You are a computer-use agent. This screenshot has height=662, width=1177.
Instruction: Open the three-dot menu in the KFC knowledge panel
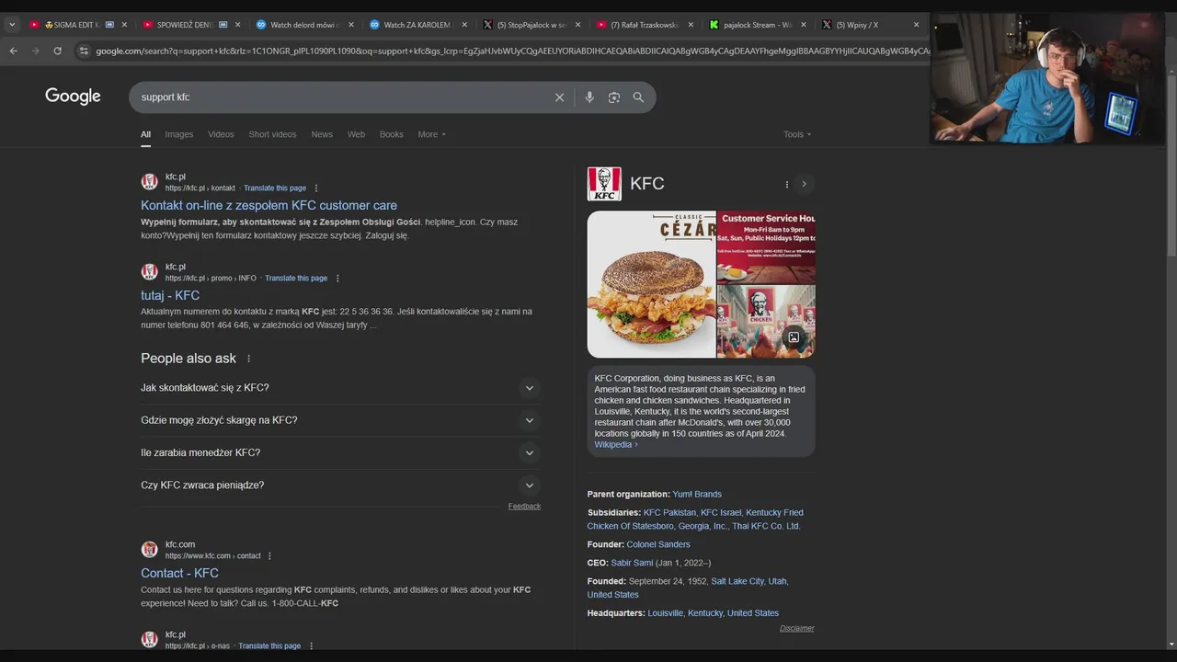point(786,184)
